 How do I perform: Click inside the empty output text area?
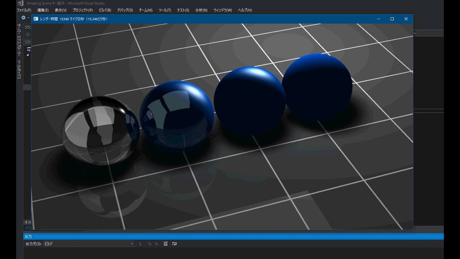234,253
